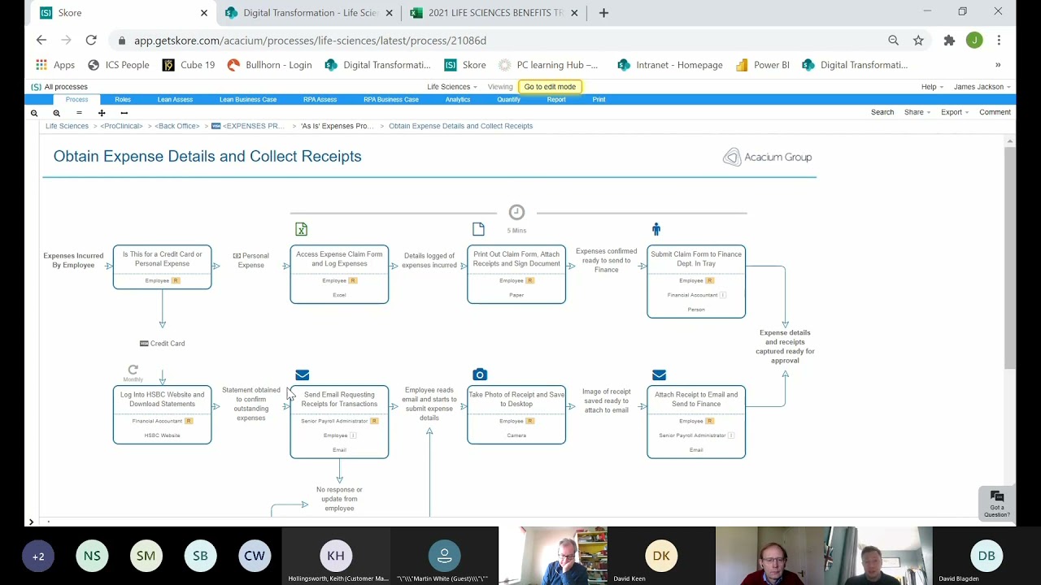Click the R badge on Print Out Claim Form step
1041x585 pixels.
pyautogui.click(x=529, y=281)
